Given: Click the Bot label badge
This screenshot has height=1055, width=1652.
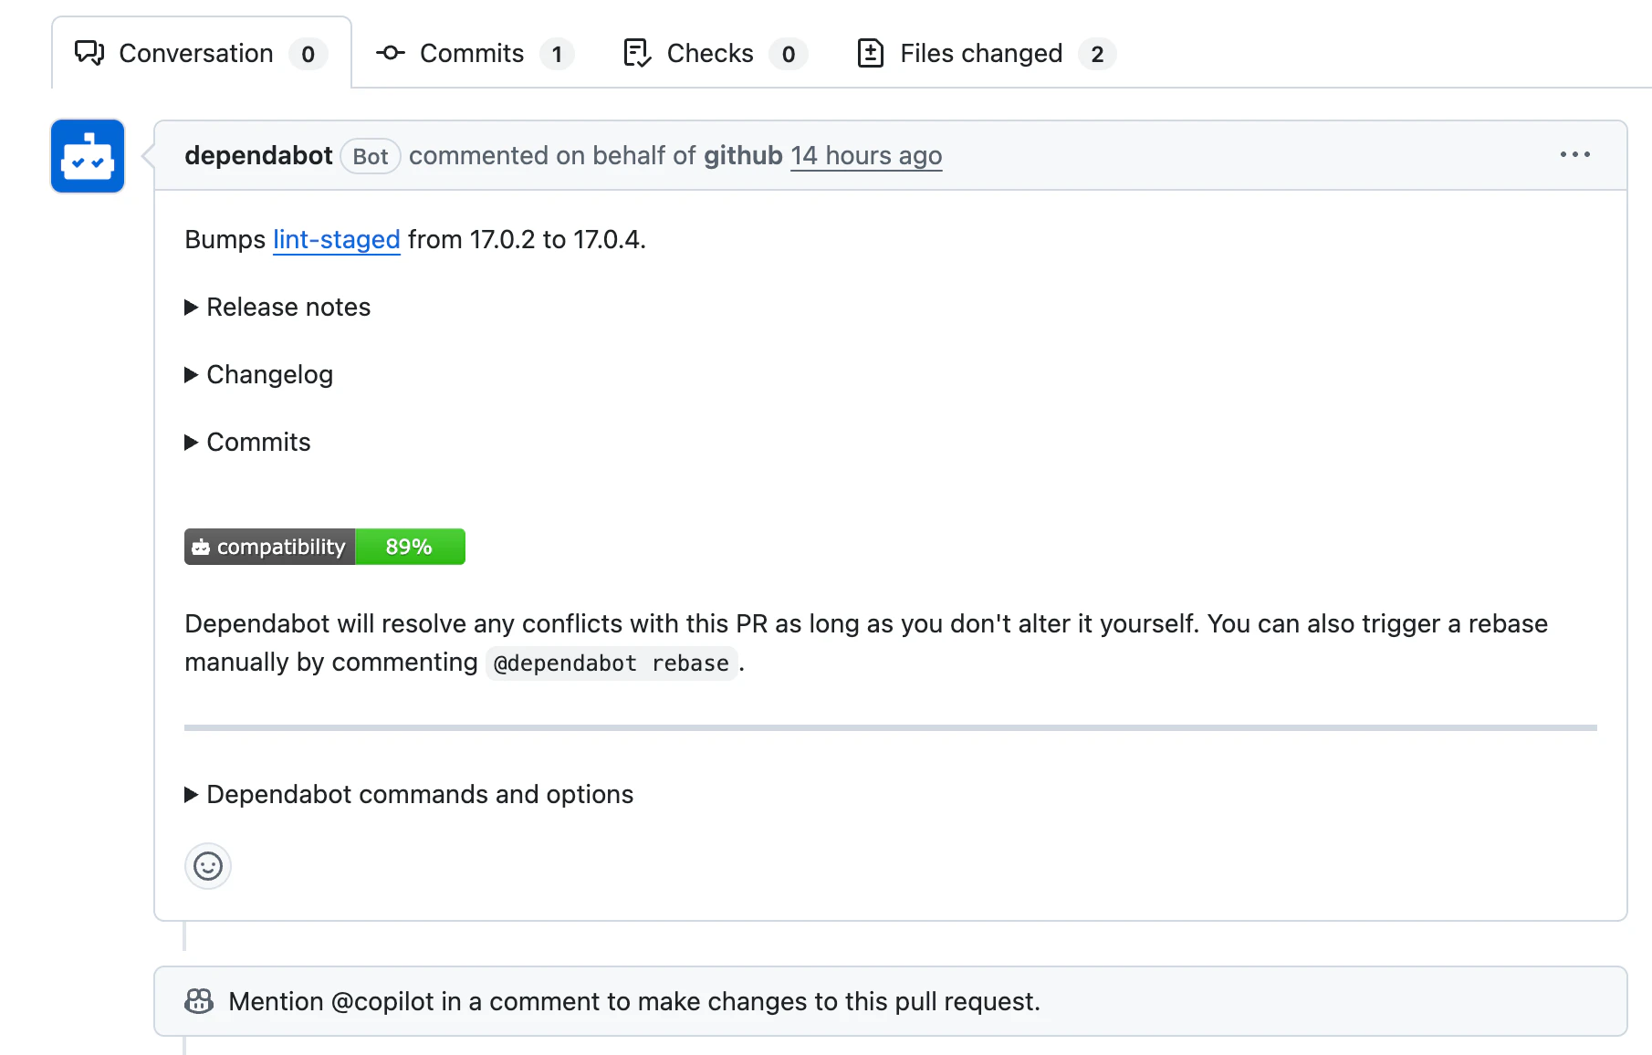Looking at the screenshot, I should [x=371, y=157].
